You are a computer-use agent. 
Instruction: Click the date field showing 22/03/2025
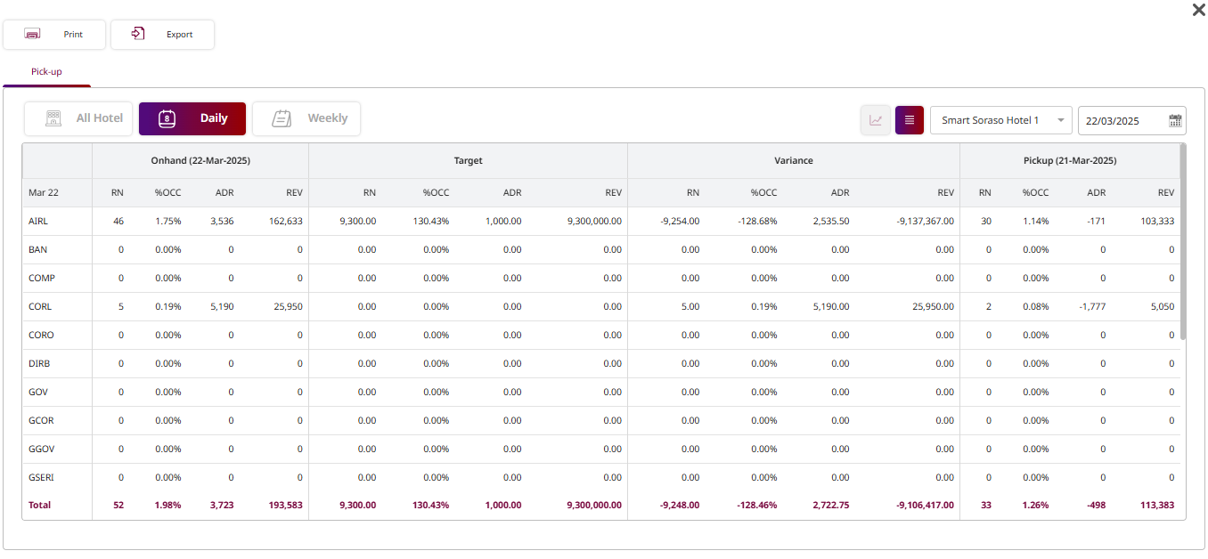coord(1121,120)
